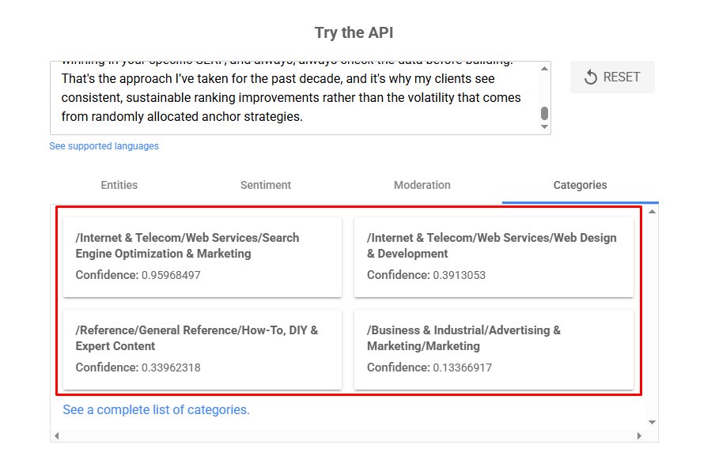Image resolution: width=715 pixels, height=456 pixels.
Task: Select the Categories tab
Action: tap(580, 185)
